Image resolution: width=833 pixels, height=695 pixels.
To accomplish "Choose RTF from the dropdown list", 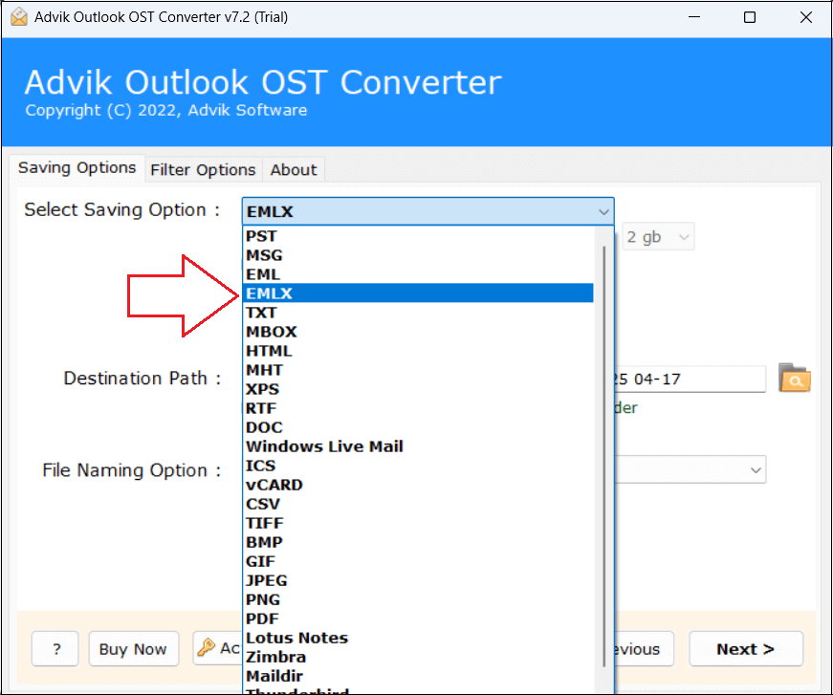I will pos(418,408).
